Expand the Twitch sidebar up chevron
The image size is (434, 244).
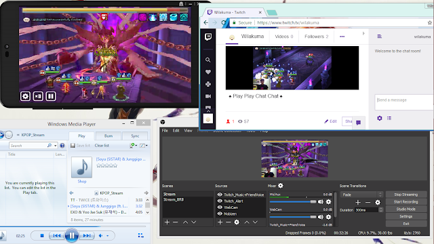tap(208, 111)
